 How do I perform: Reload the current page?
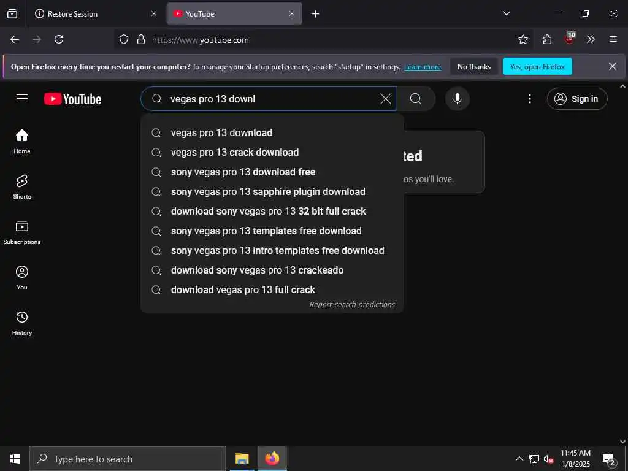(x=59, y=39)
